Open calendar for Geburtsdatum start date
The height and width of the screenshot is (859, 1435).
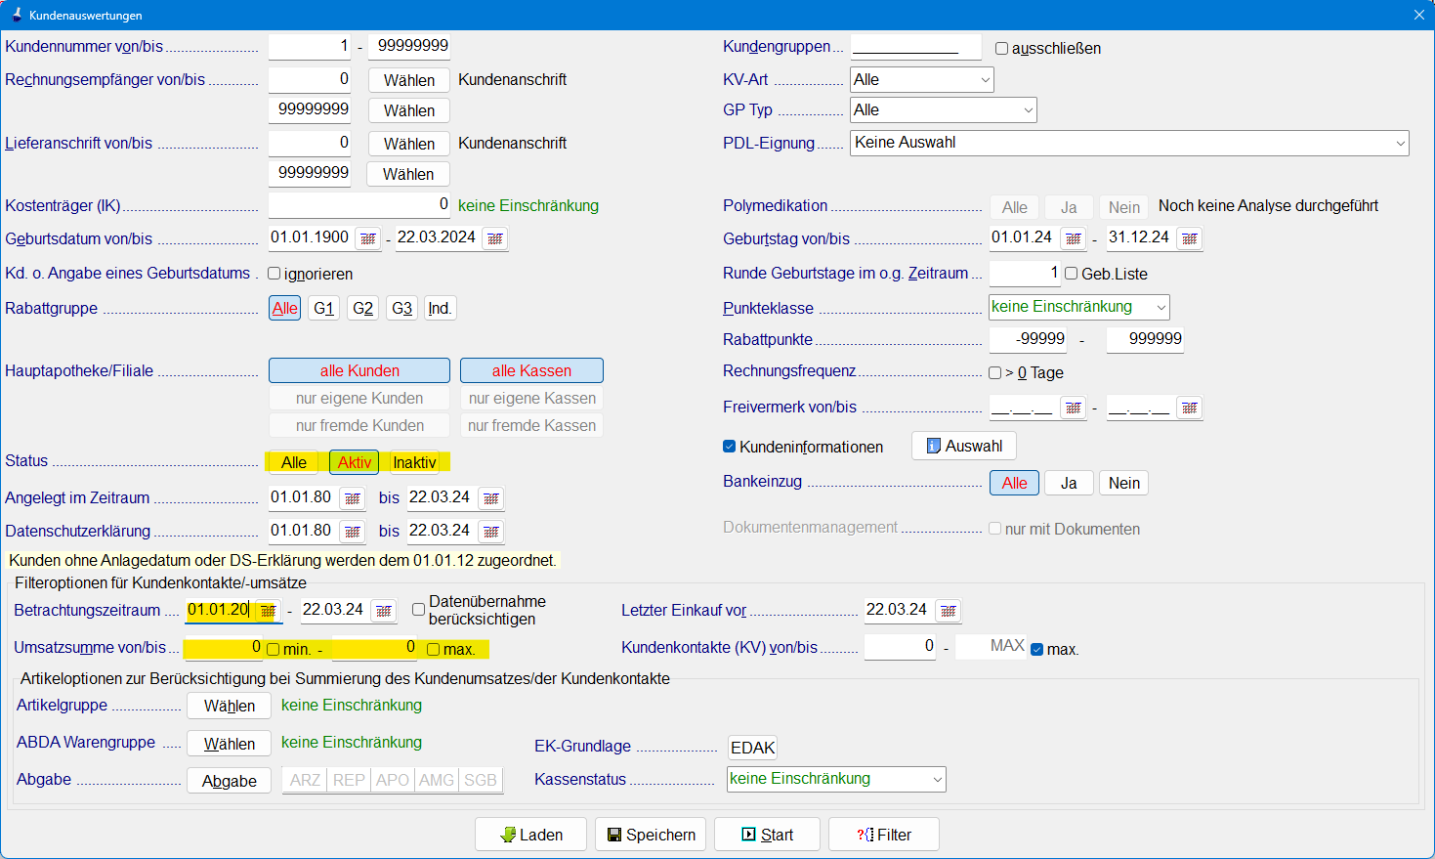(367, 238)
